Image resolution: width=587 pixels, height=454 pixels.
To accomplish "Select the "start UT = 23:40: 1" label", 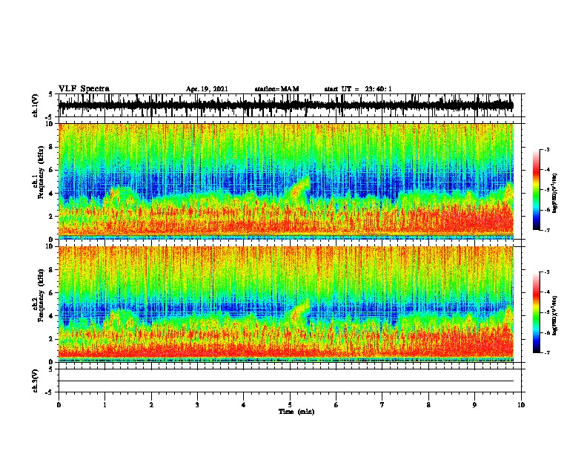I will click(358, 89).
